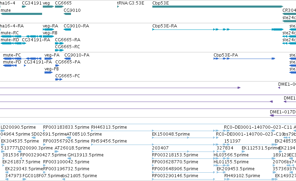Click the CG6665 gene label
Image resolution: width=296 pixels, height=181 pixels.
pyautogui.click(x=63, y=3)
